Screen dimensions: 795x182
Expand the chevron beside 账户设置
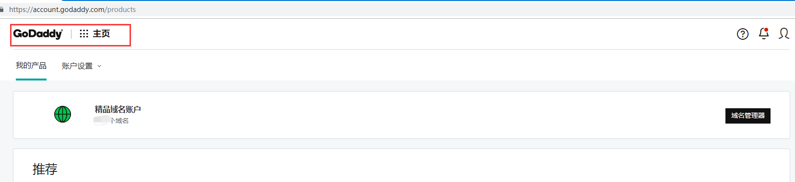[x=99, y=66]
